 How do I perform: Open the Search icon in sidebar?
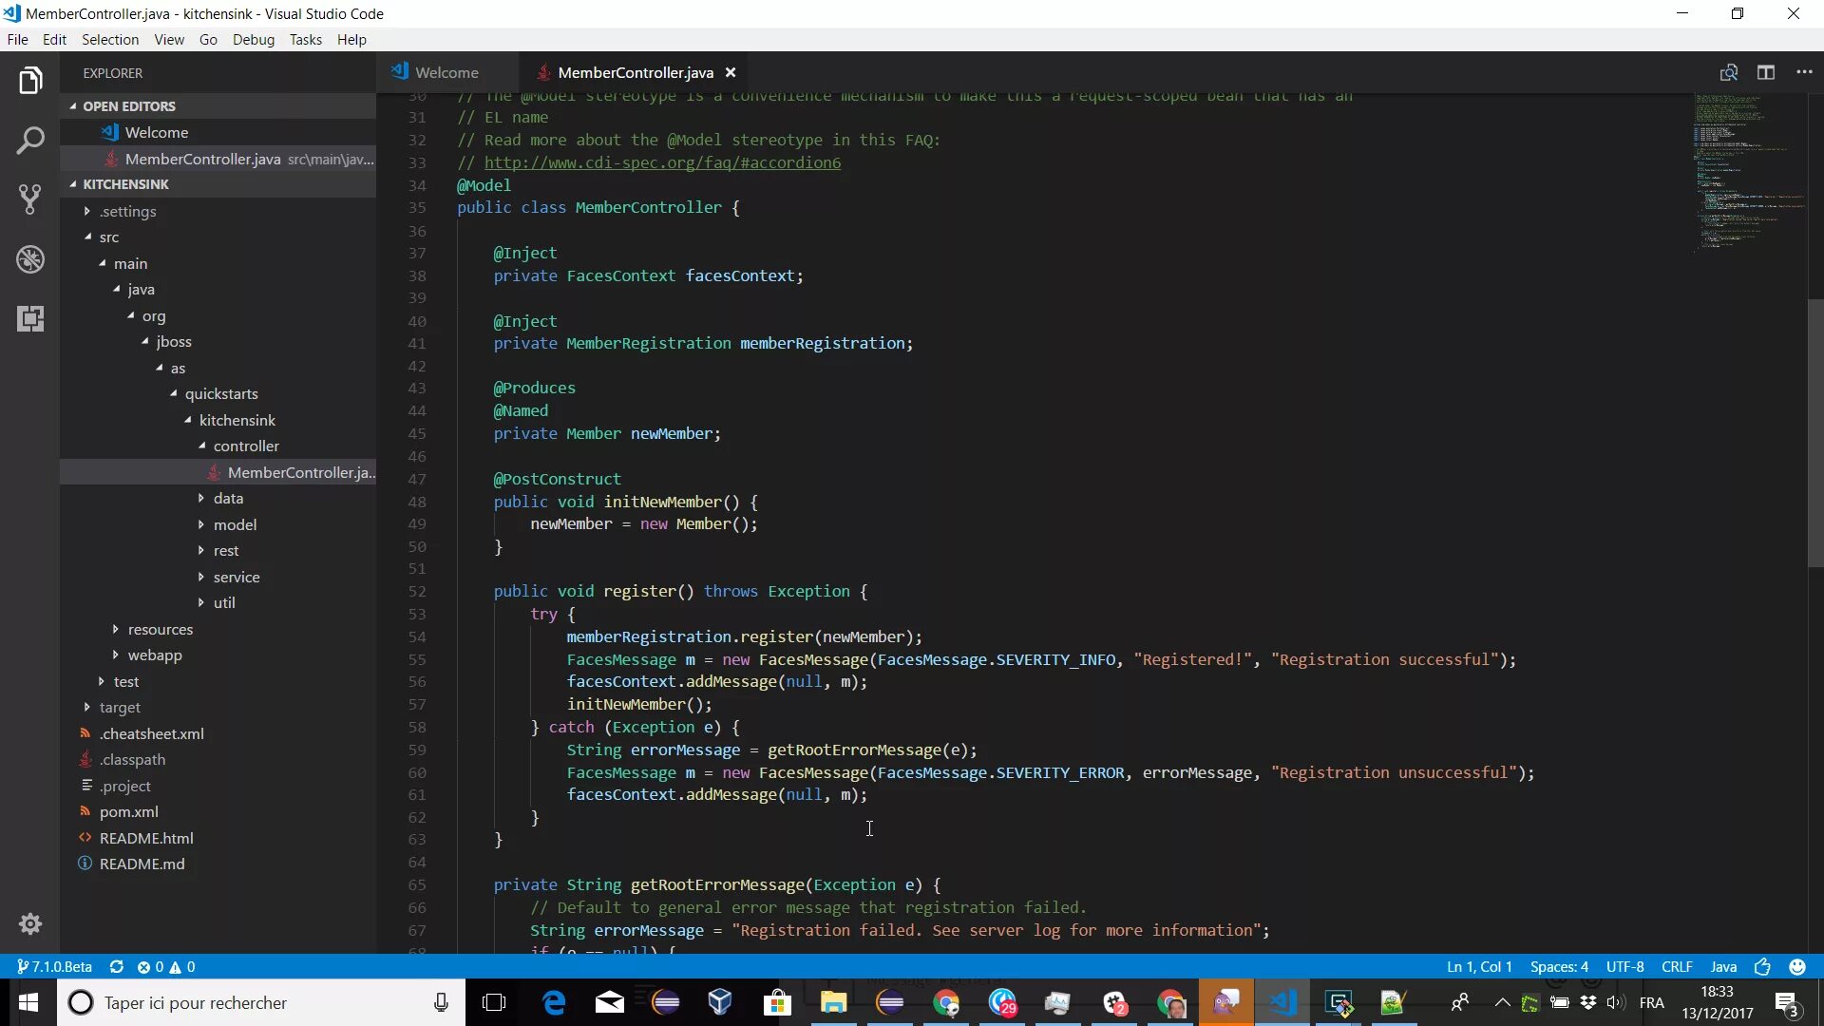(x=30, y=141)
